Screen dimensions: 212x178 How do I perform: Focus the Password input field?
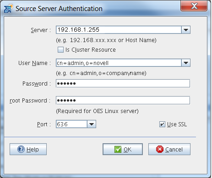(123, 83)
